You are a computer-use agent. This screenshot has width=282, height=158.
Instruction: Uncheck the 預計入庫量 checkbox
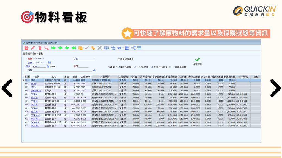pos(152,67)
